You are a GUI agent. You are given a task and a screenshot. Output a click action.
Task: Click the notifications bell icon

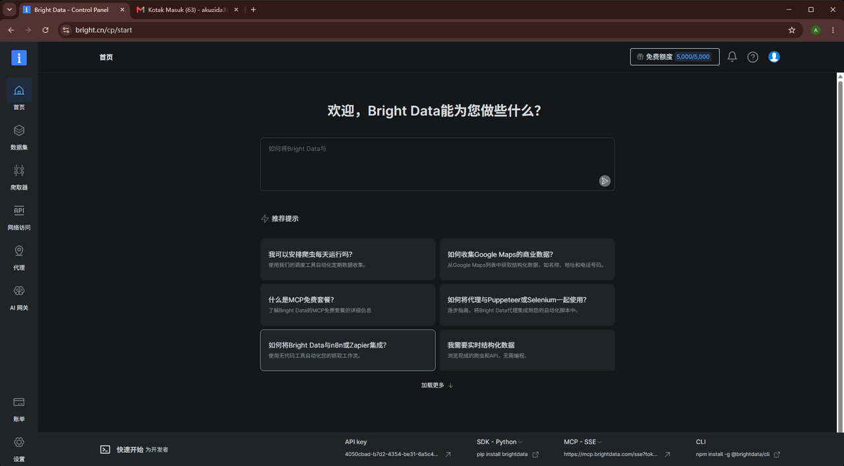point(732,57)
